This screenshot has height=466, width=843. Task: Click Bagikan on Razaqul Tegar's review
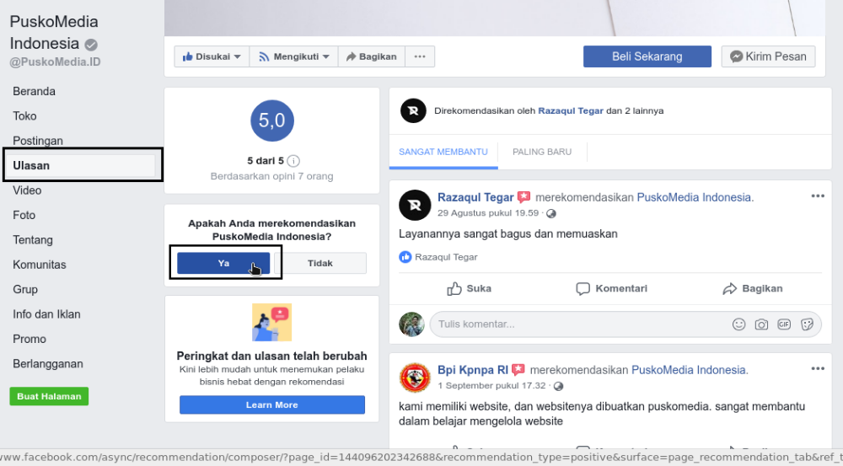click(x=753, y=289)
